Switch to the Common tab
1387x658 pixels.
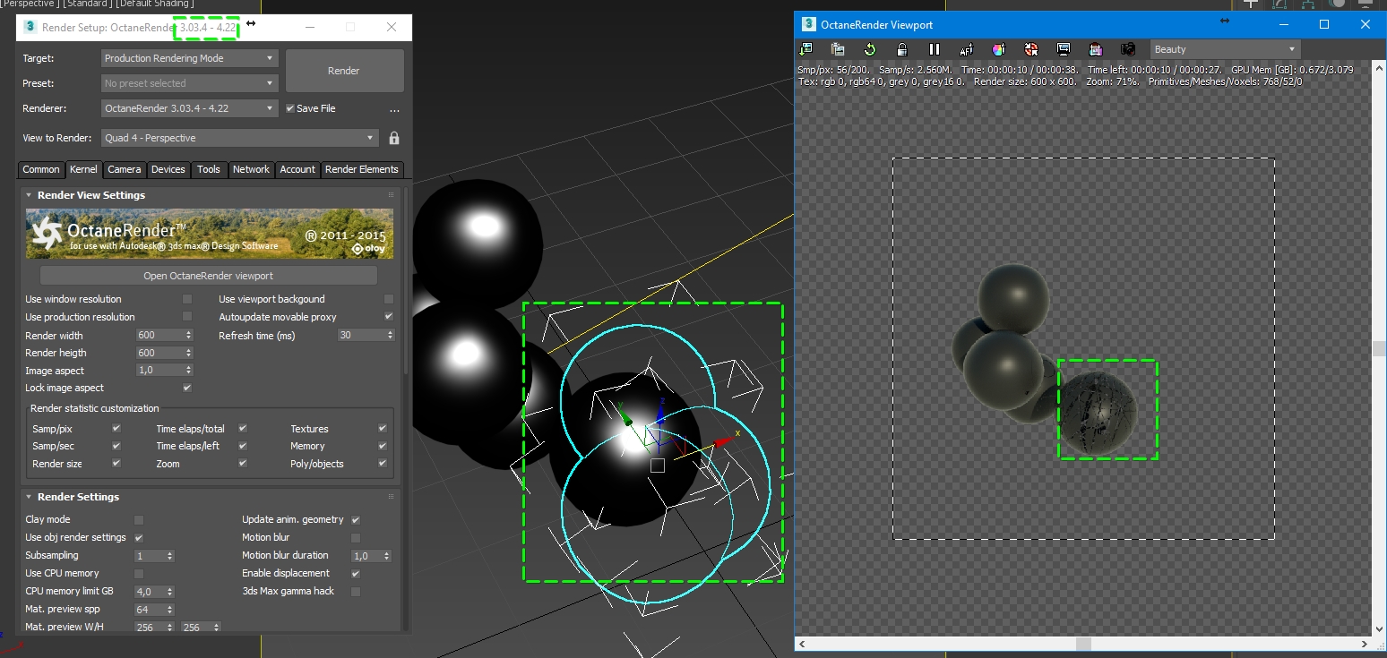pos(41,169)
